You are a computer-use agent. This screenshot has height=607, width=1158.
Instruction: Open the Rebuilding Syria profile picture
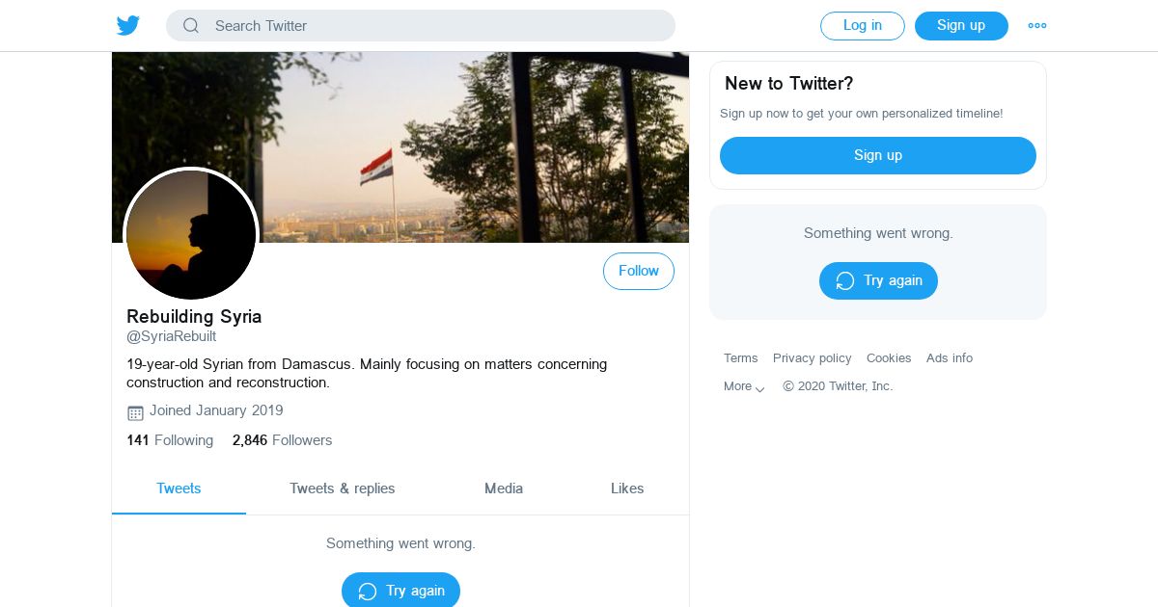tap(191, 234)
